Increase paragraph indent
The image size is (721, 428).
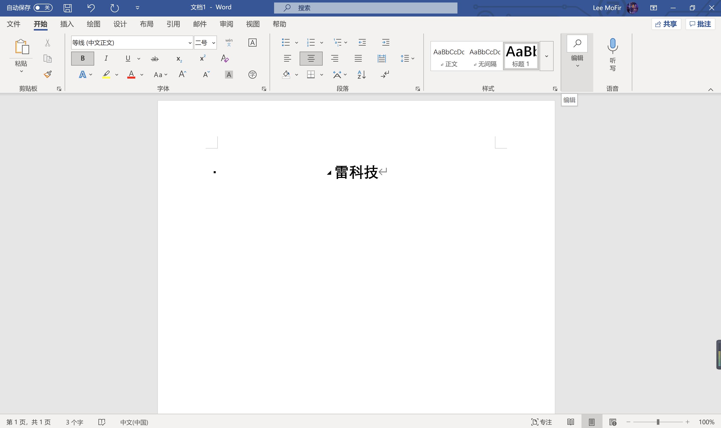click(x=386, y=42)
